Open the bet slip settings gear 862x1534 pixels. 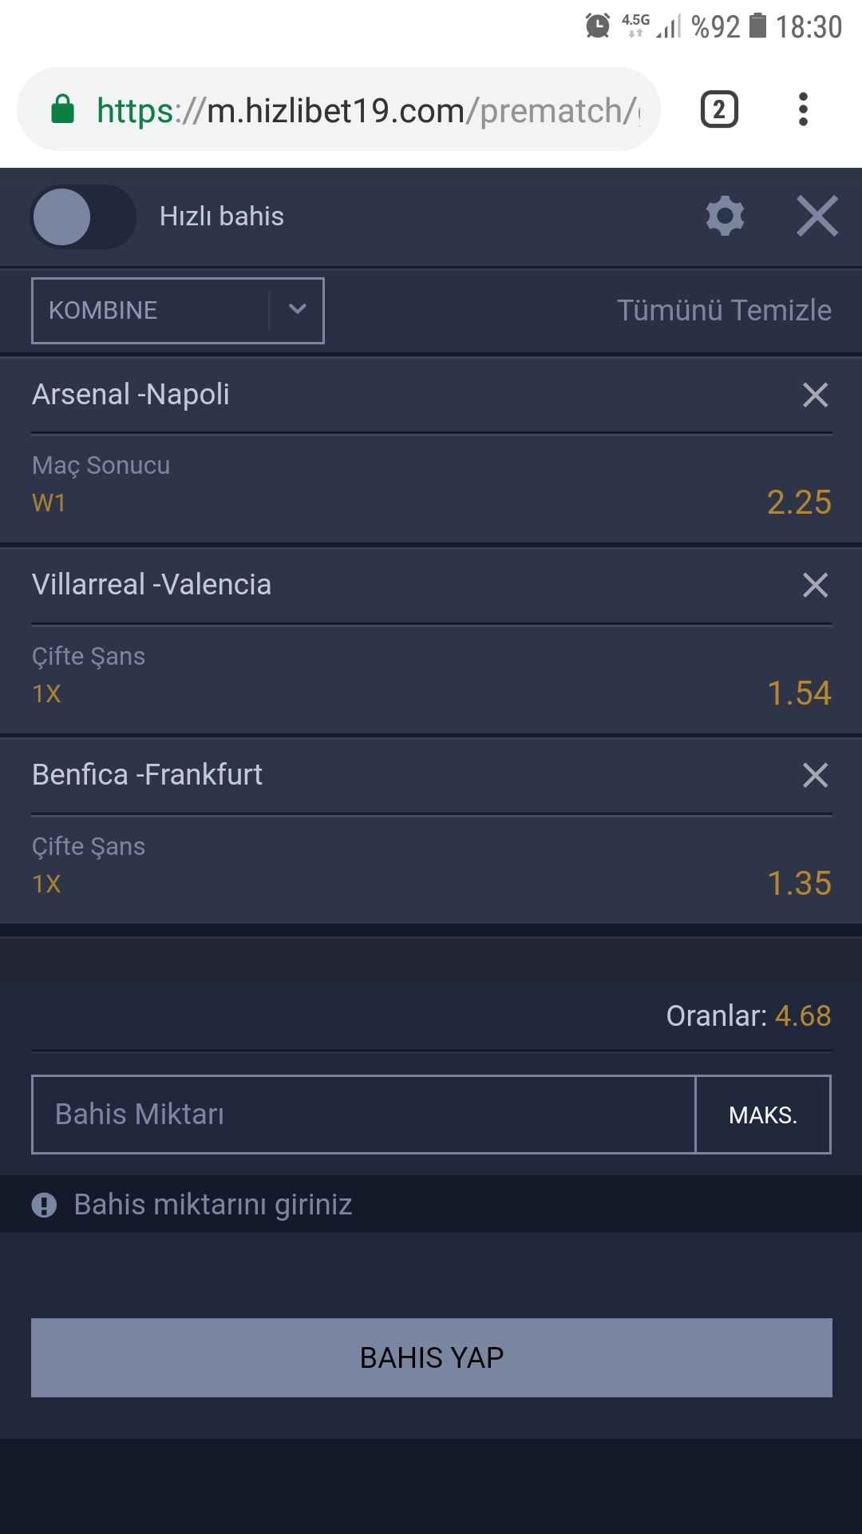725,216
